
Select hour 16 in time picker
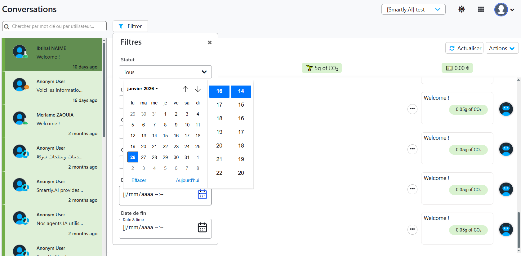tap(219, 91)
